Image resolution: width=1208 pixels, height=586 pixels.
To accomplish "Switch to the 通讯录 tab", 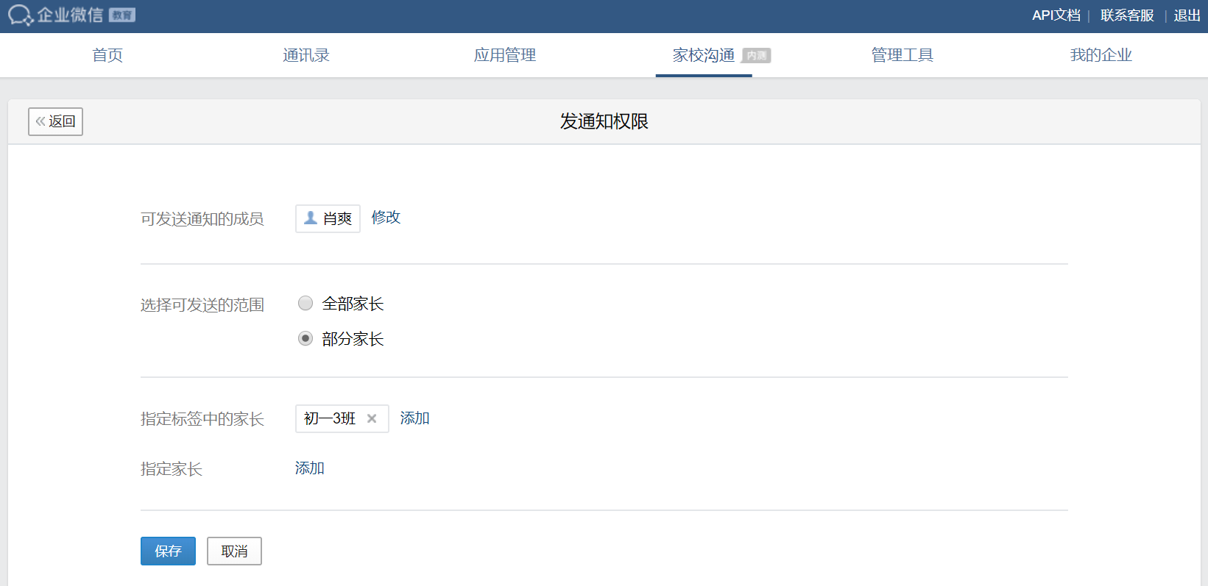I will 306,55.
